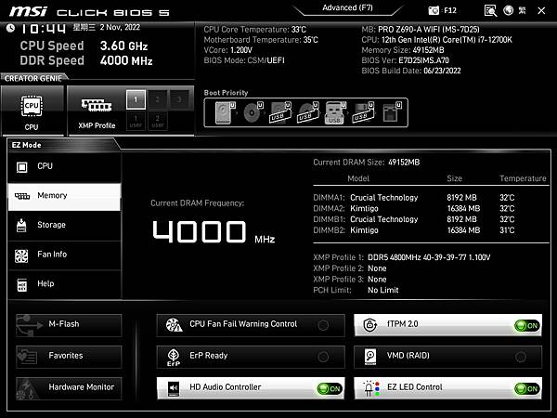This screenshot has width=557, height=418.
Task: Click the XMP Profile memory icon
Action: click(97, 105)
